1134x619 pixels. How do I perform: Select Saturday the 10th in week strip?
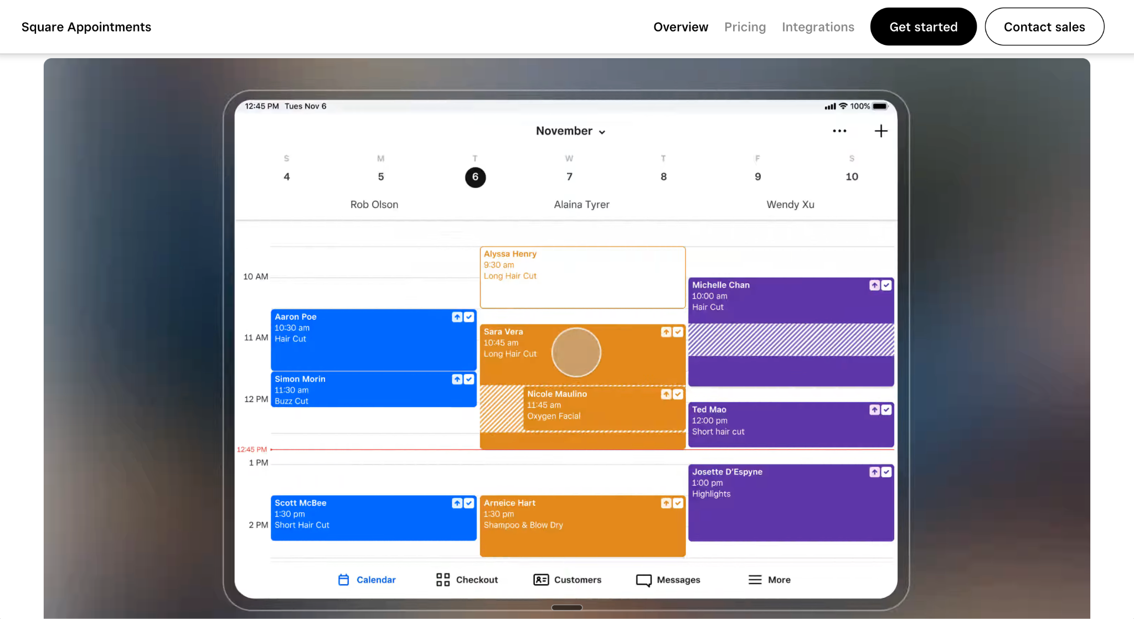(x=852, y=177)
